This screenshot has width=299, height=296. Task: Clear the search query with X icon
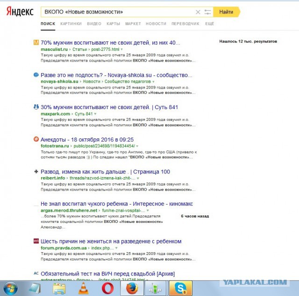(x=198, y=12)
